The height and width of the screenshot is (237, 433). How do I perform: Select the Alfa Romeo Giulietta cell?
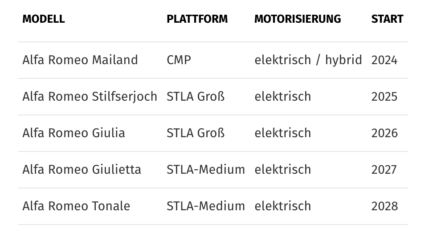(82, 170)
